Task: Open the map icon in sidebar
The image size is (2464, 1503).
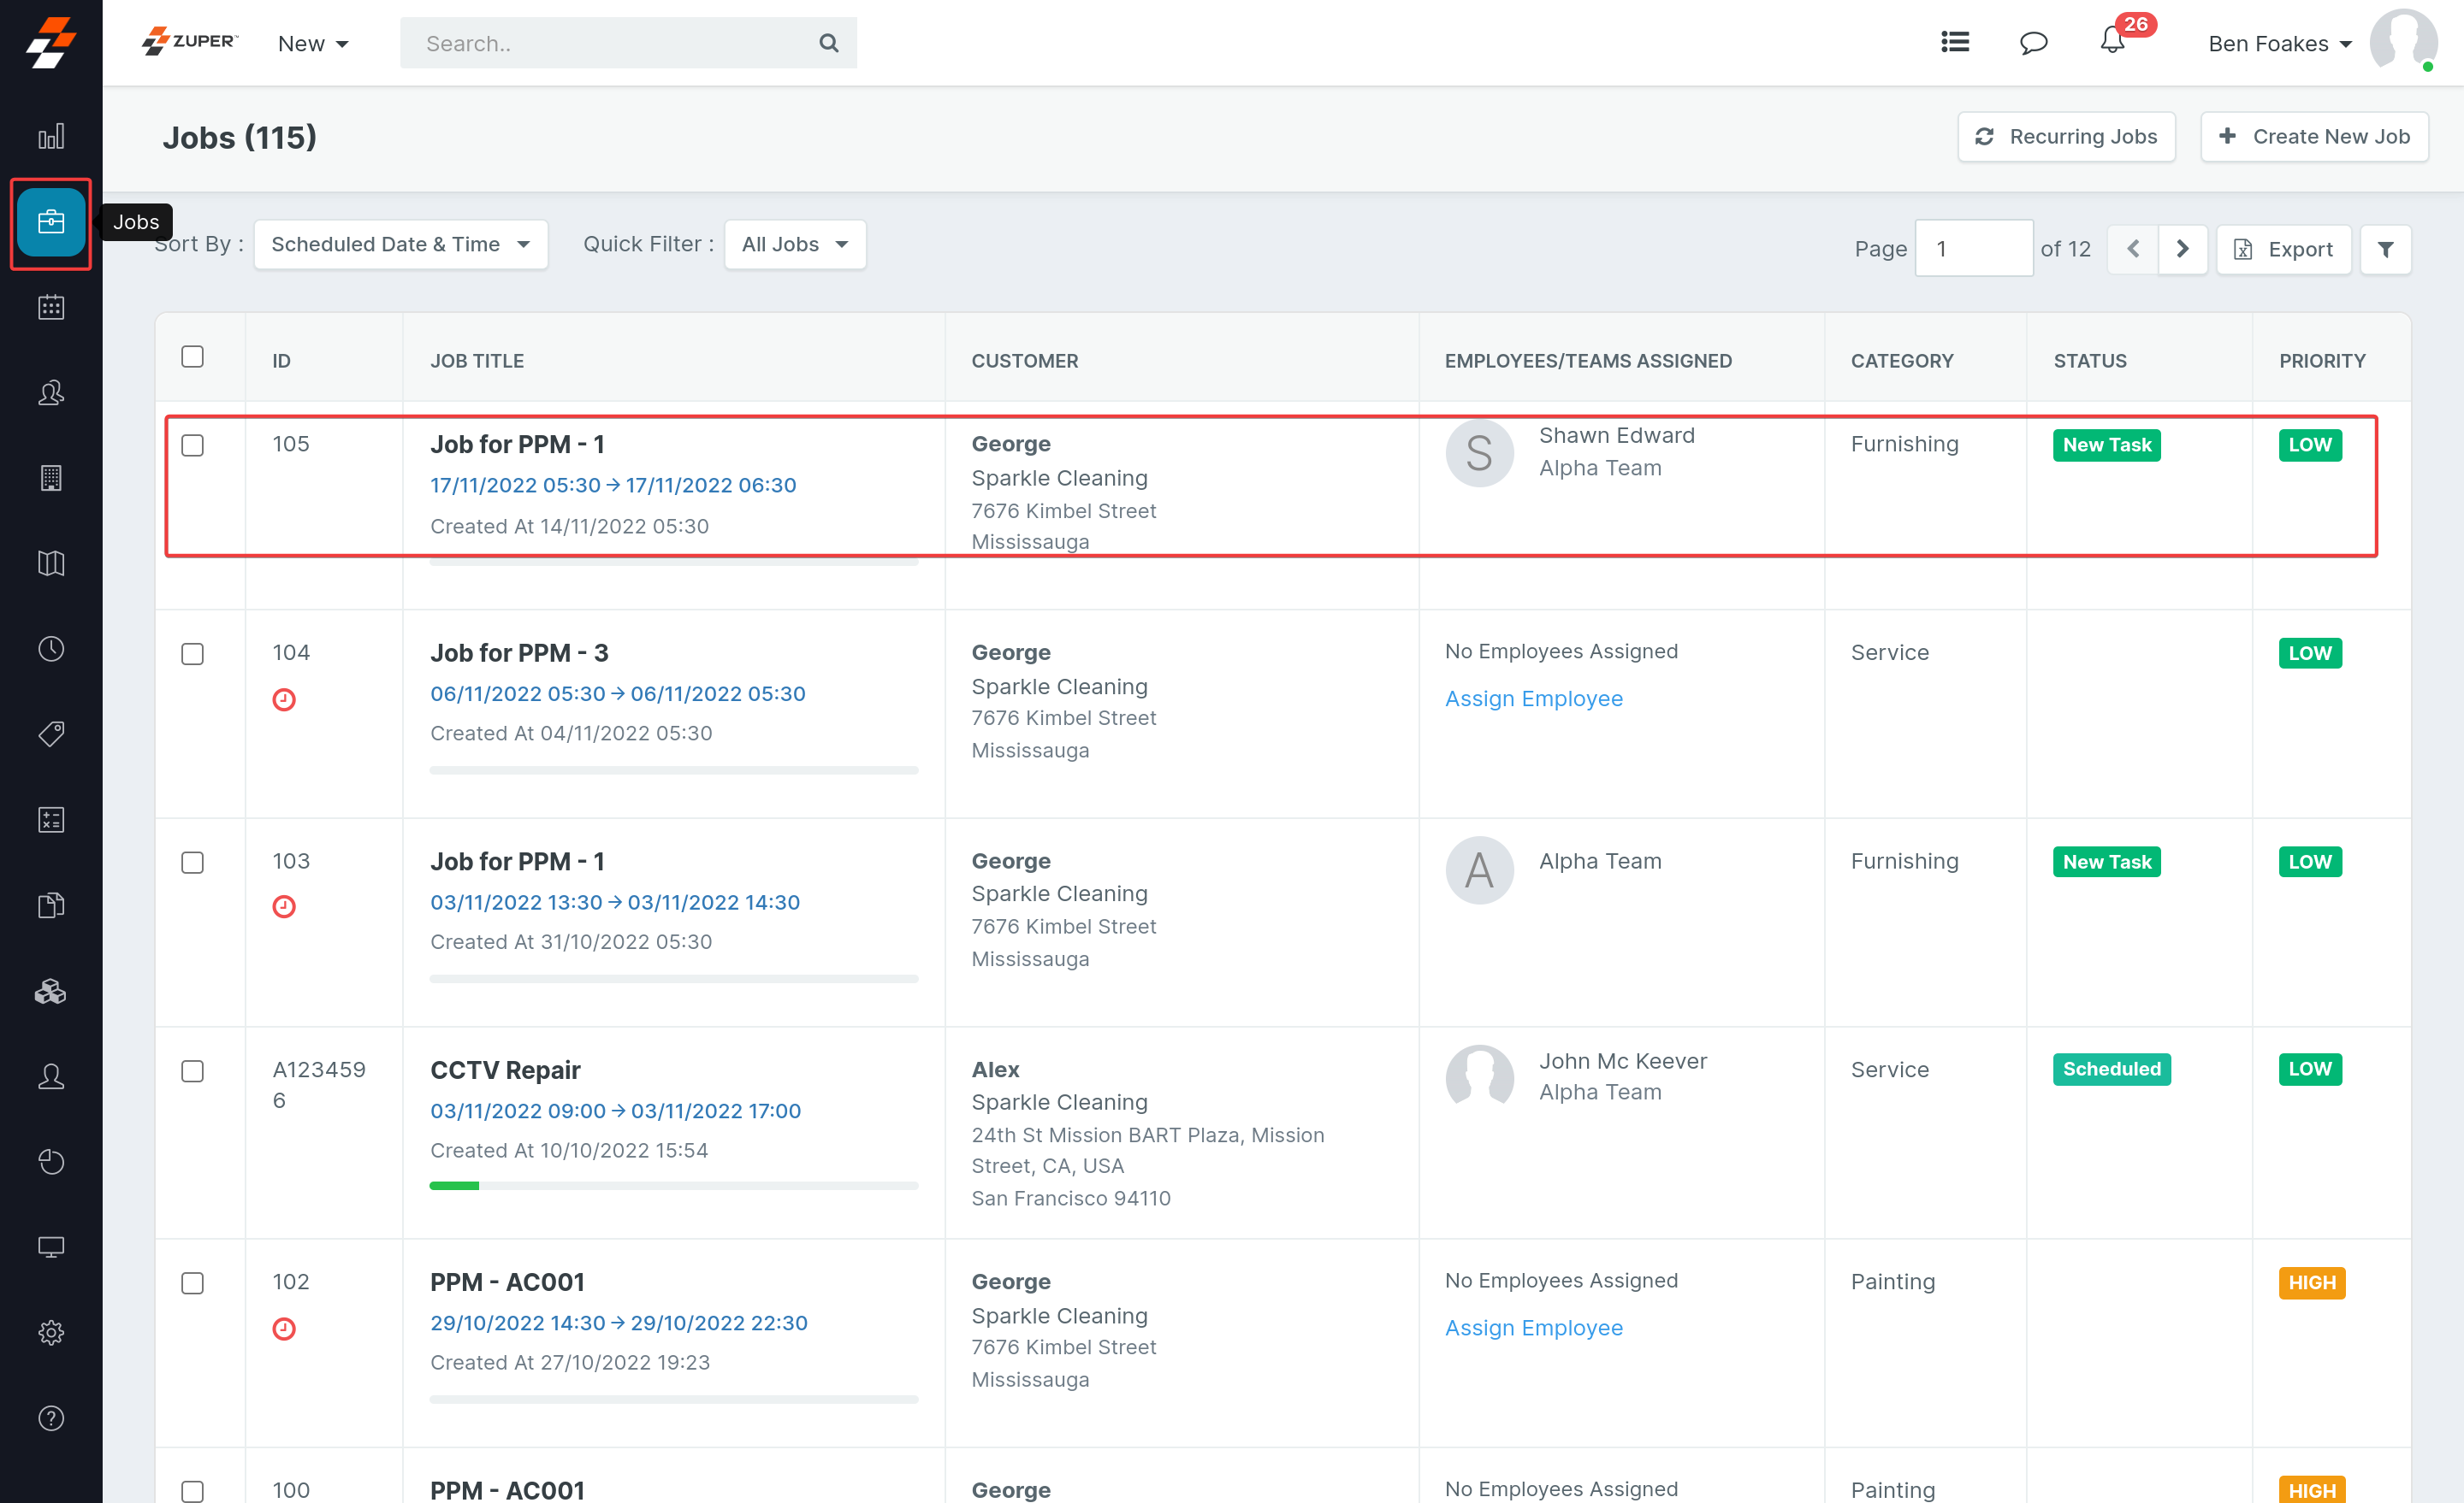Action: (51, 563)
